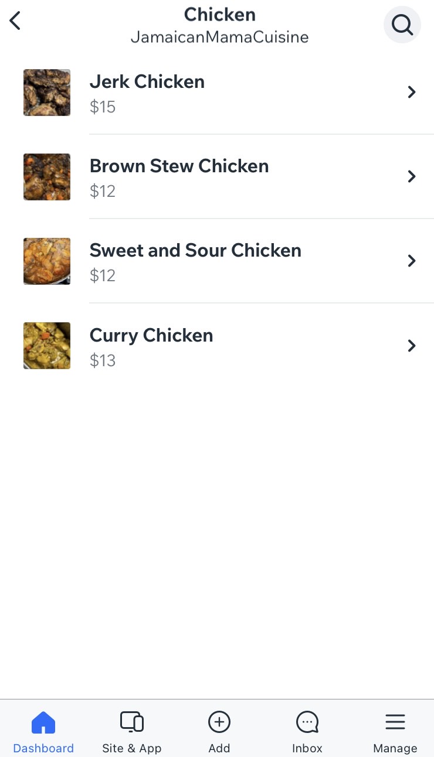Image resolution: width=434 pixels, height=757 pixels.
Task: Open the Jerk Chicken item title
Action: pyautogui.click(x=147, y=82)
